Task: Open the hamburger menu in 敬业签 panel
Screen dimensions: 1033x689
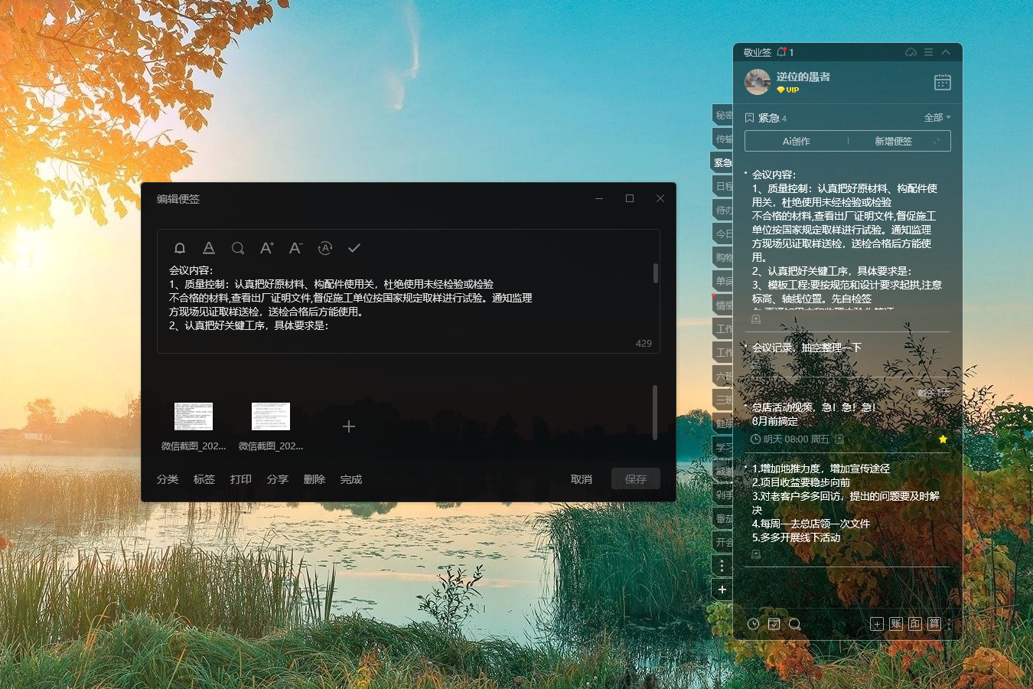Action: point(928,52)
